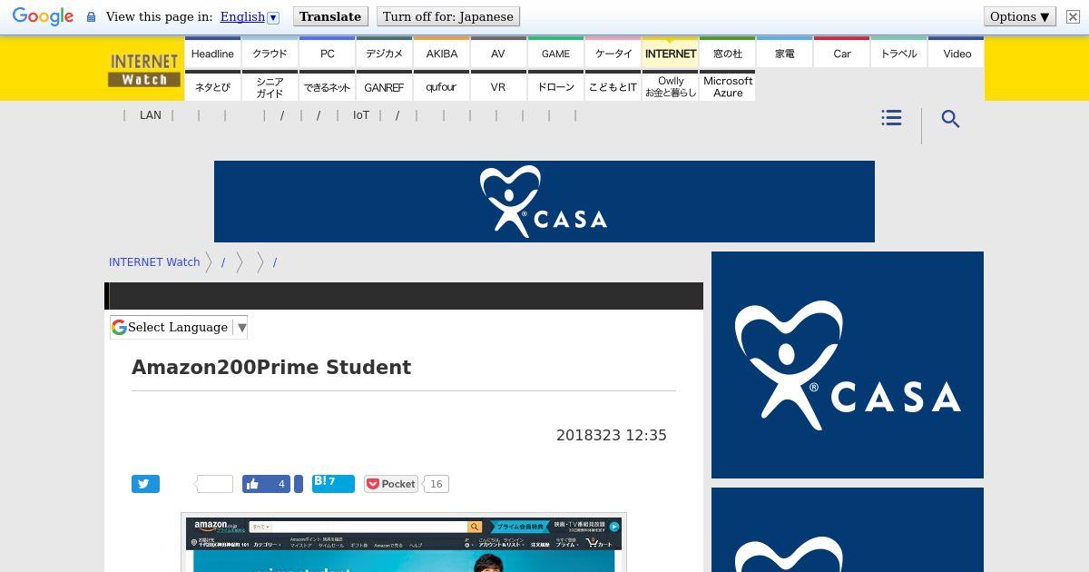Click the INTERNET Watch logo
Image resolution: width=1089 pixels, height=572 pixels.
pyautogui.click(x=144, y=70)
